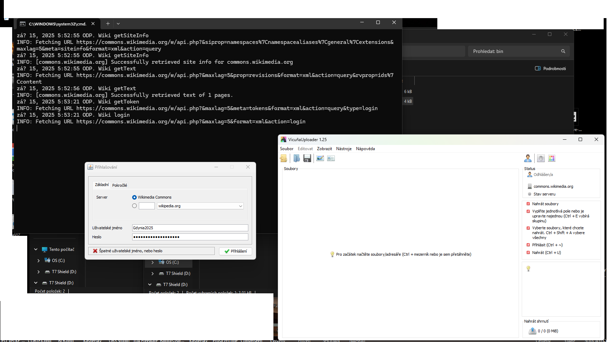Select the Wikimedia Commons radio button
Screen dimensions: 611x355
click(x=134, y=197)
